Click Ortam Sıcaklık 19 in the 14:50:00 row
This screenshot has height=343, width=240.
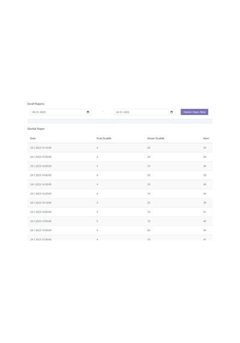(x=149, y=166)
